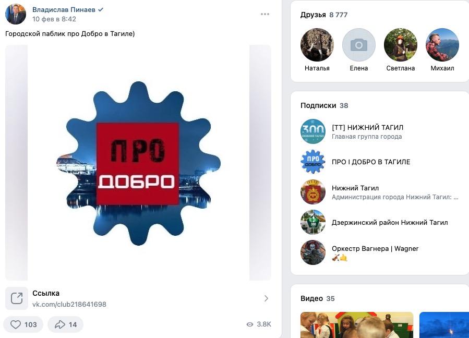469x338 pixels.
Task: Expand the link with the right chevron
Action: click(266, 298)
